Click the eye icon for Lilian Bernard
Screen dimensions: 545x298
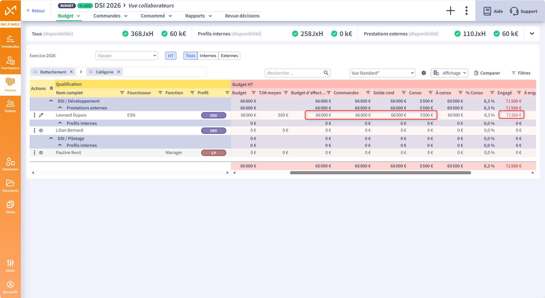[x=41, y=131]
